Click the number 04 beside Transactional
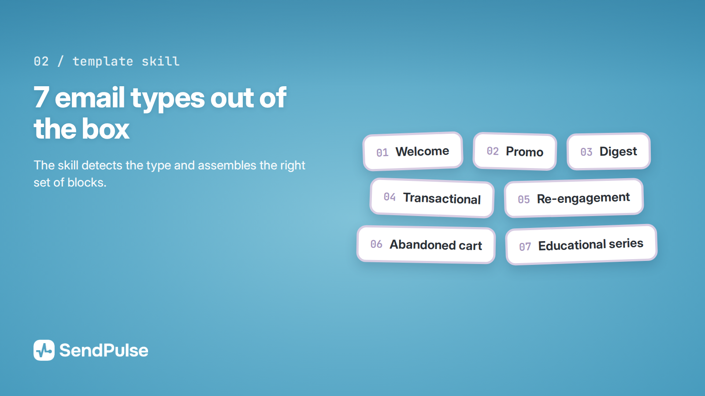Viewport: 705px width, 396px height. point(390,197)
